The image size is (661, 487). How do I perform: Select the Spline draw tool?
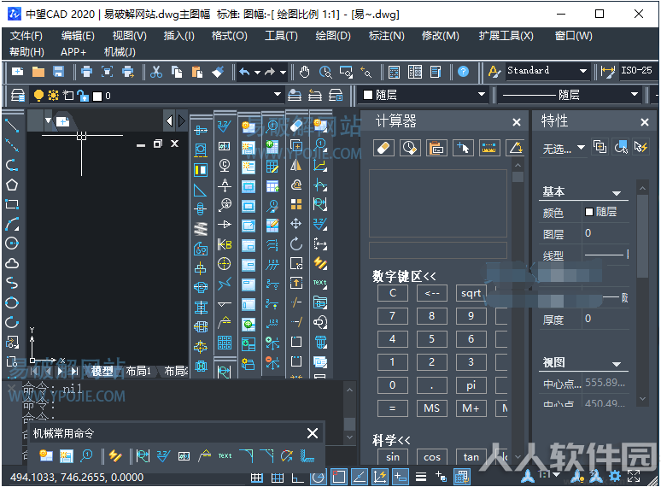(x=12, y=283)
